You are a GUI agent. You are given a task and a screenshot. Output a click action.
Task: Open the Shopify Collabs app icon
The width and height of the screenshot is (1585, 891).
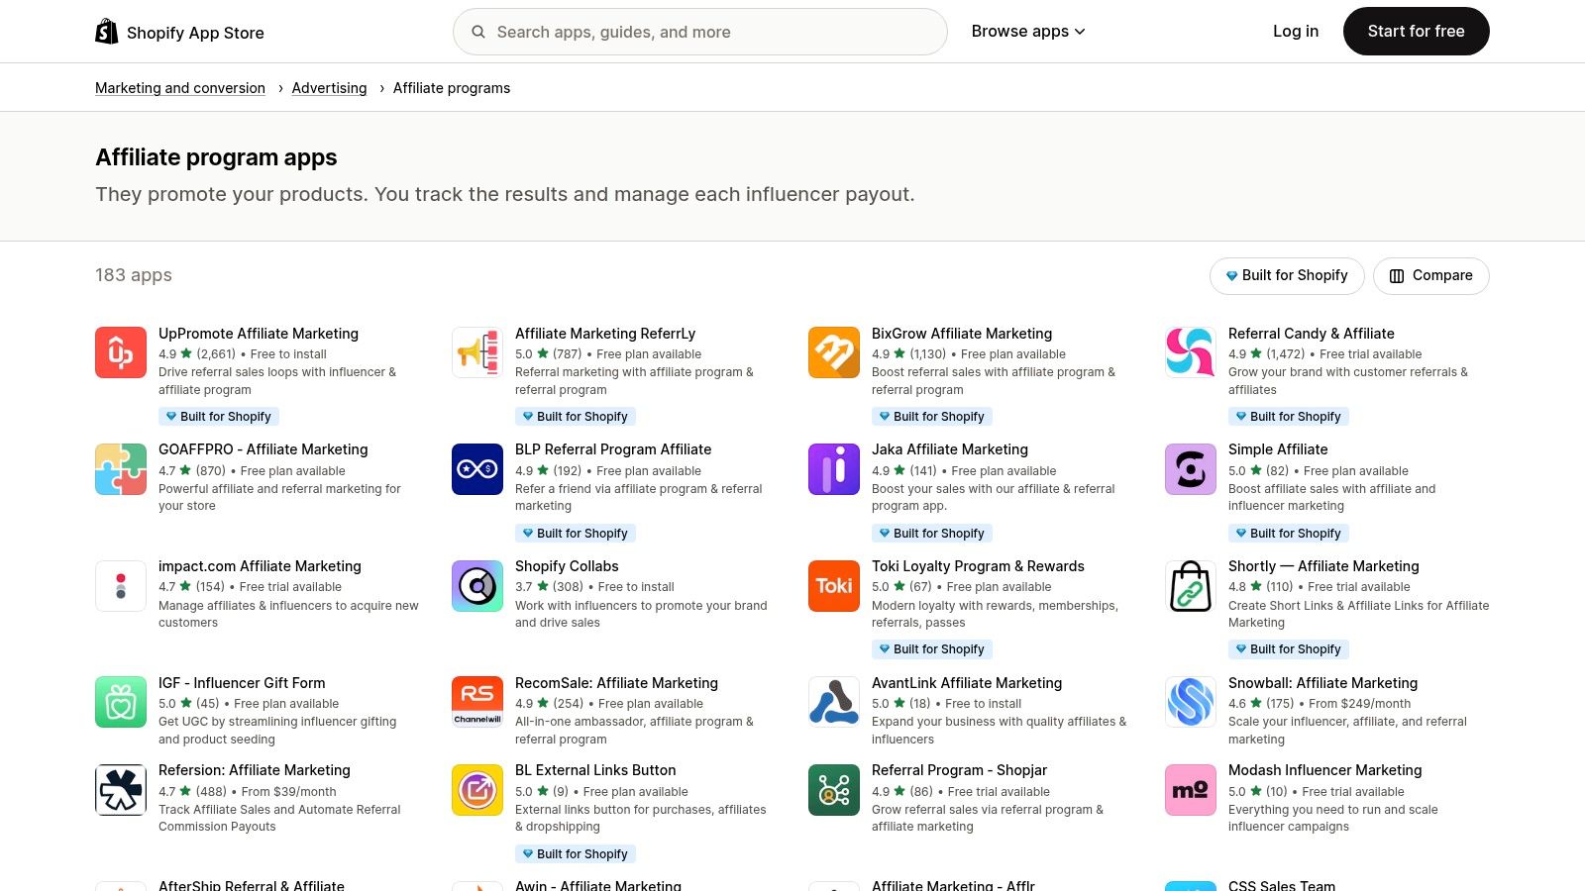(x=477, y=586)
